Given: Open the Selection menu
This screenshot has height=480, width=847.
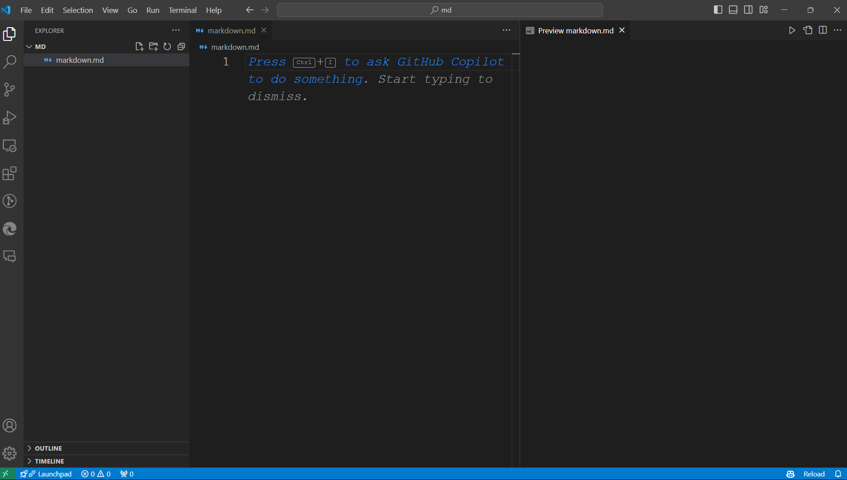Looking at the screenshot, I should 78,10.
